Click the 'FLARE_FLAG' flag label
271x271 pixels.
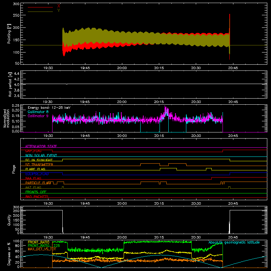pos(35,169)
